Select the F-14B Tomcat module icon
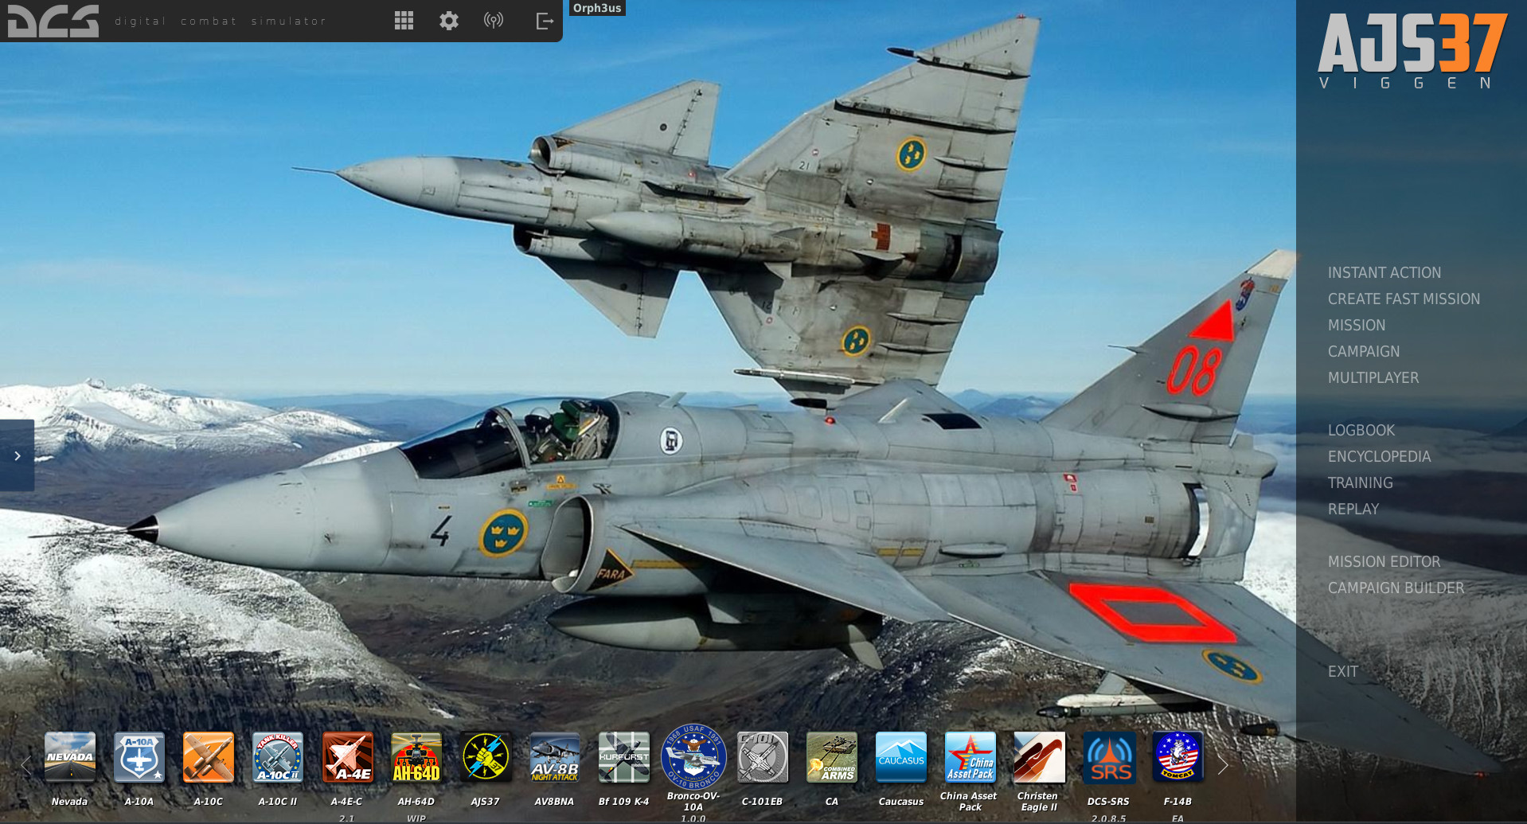The image size is (1527, 824). [1177, 757]
